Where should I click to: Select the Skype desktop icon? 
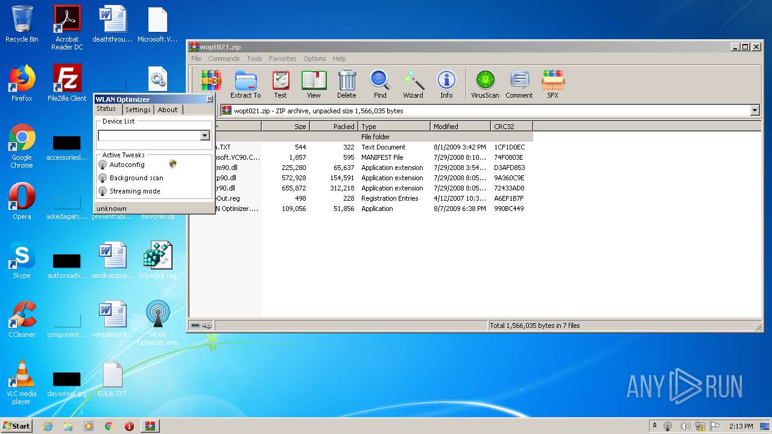(x=22, y=260)
